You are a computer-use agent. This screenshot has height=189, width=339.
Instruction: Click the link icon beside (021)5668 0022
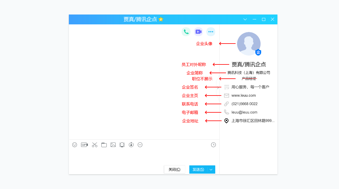tap(226, 104)
